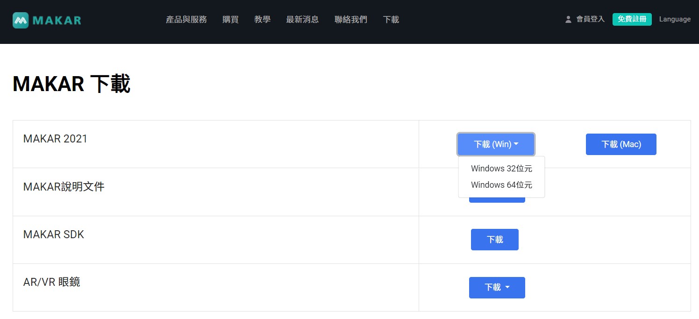Click the MAKAR SDK row label
Image resolution: width=699 pixels, height=319 pixels.
click(x=53, y=234)
